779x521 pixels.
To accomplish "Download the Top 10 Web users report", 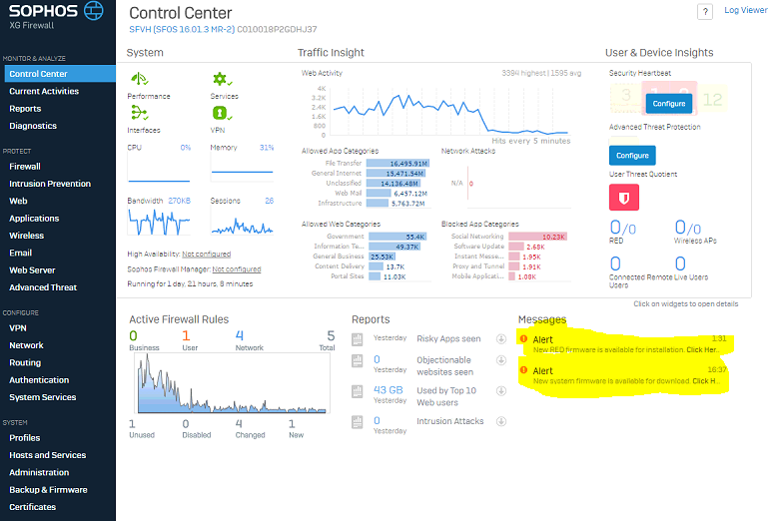I will click(x=501, y=391).
